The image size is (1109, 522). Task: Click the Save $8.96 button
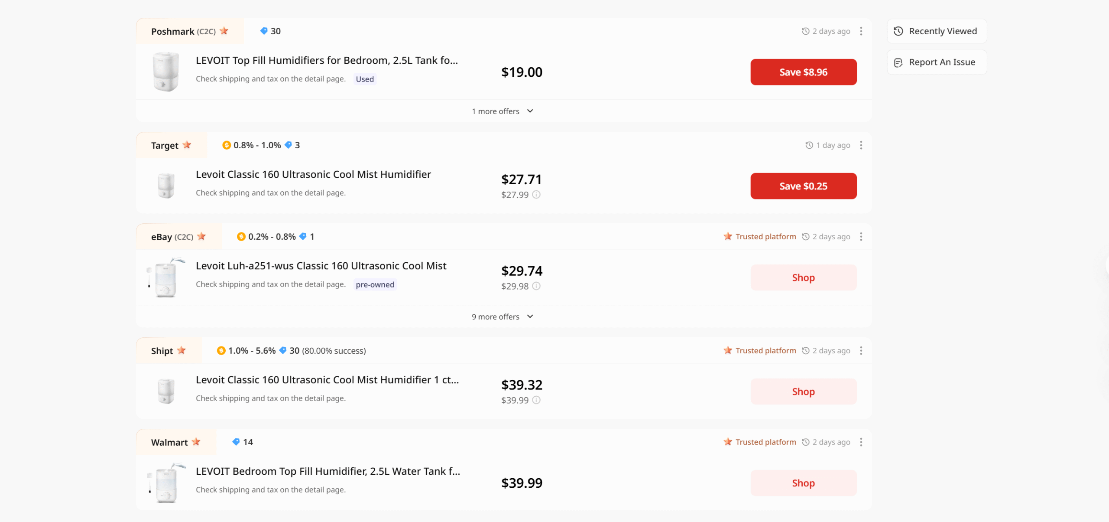point(803,72)
